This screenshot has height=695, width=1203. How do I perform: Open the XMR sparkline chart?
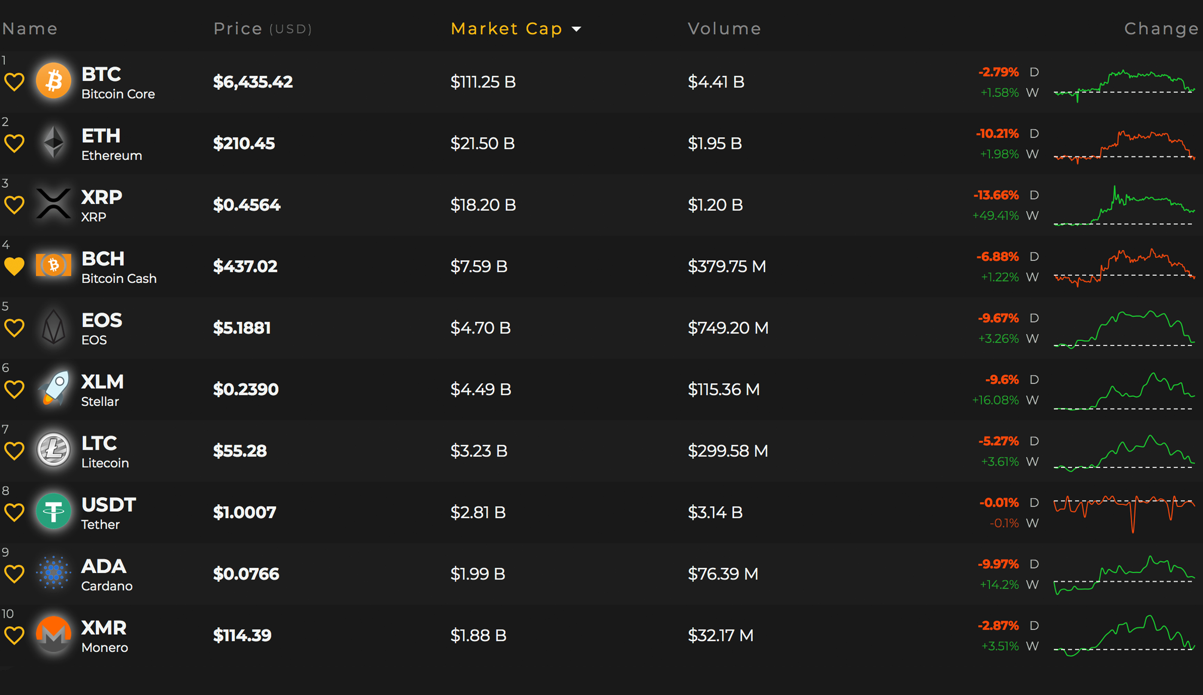point(1124,636)
